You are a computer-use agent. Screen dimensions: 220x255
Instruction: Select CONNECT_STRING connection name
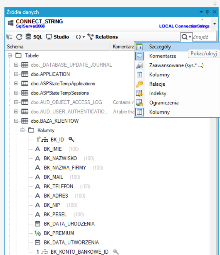coord(39,21)
